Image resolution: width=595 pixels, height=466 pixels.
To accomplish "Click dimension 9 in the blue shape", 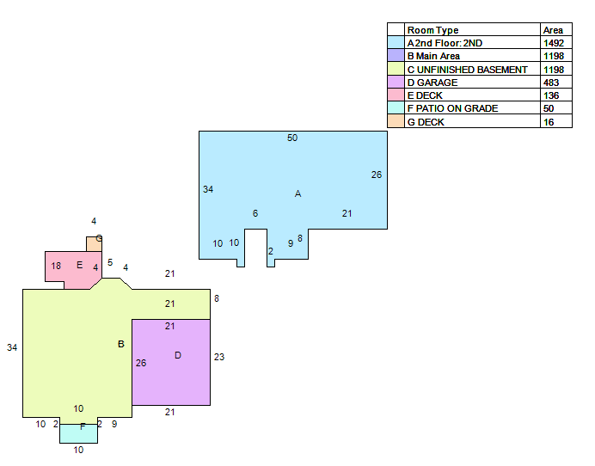I will point(291,243).
